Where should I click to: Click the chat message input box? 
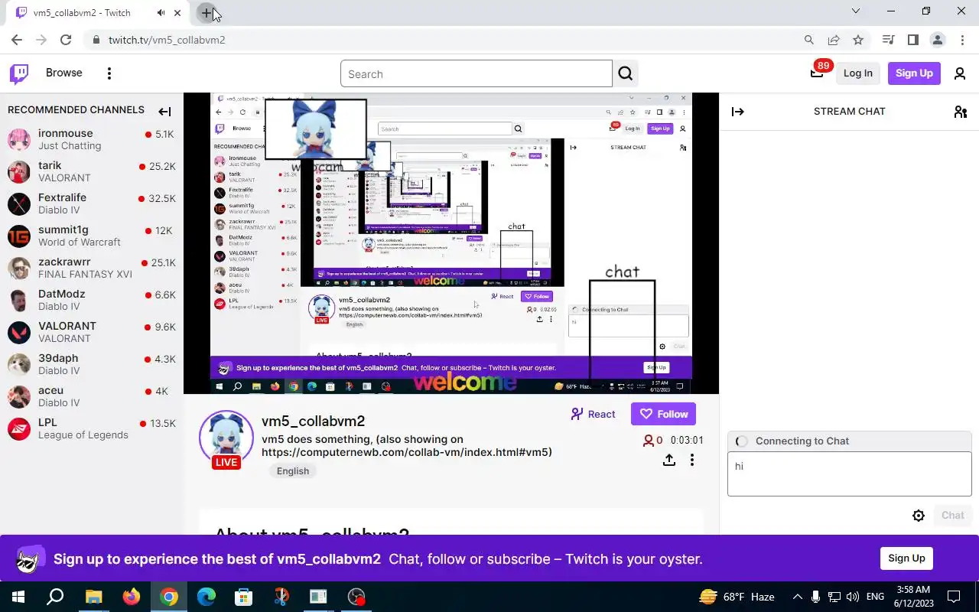pos(849,474)
